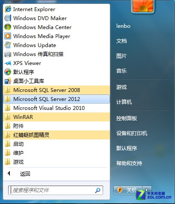The width and height of the screenshot is (175, 204).
Task: Open 计算机 in the right pane
Action: [124, 102]
